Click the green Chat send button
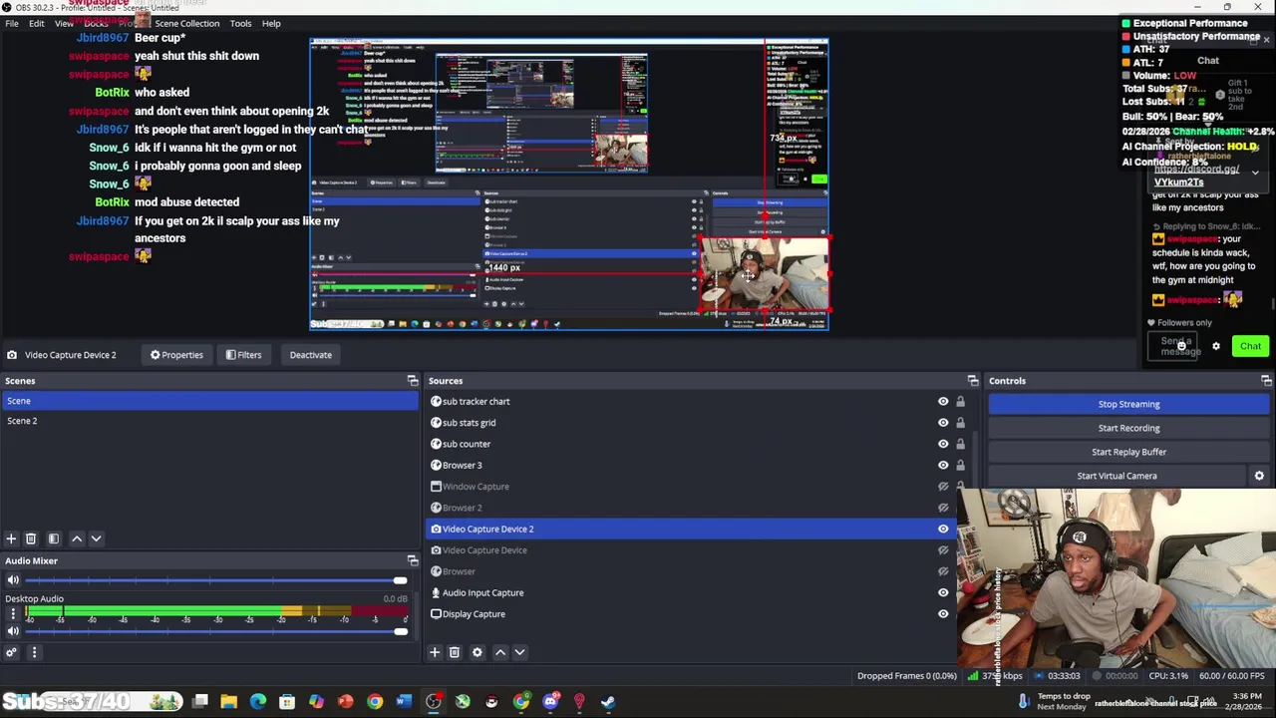 coord(1250,346)
